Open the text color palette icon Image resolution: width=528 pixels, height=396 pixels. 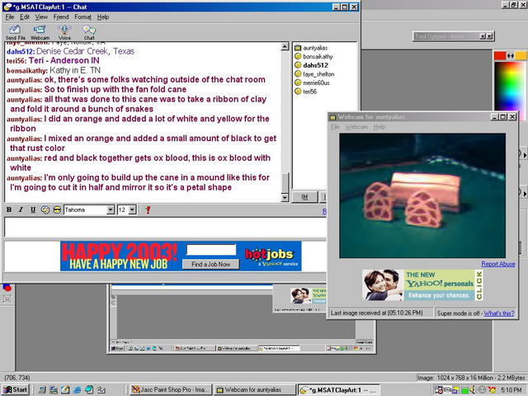45,210
